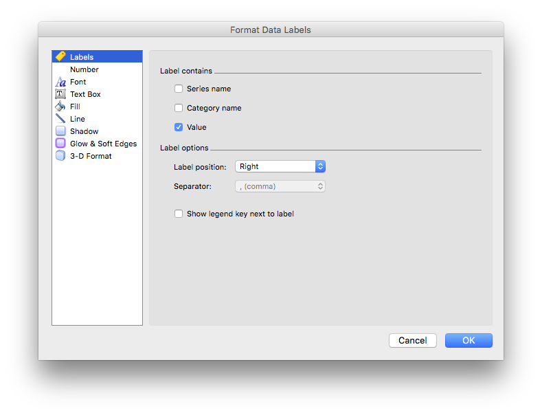
Task: Click the Format Data Labels title bar
Action: (x=271, y=30)
